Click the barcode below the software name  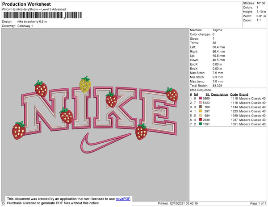[42, 15]
